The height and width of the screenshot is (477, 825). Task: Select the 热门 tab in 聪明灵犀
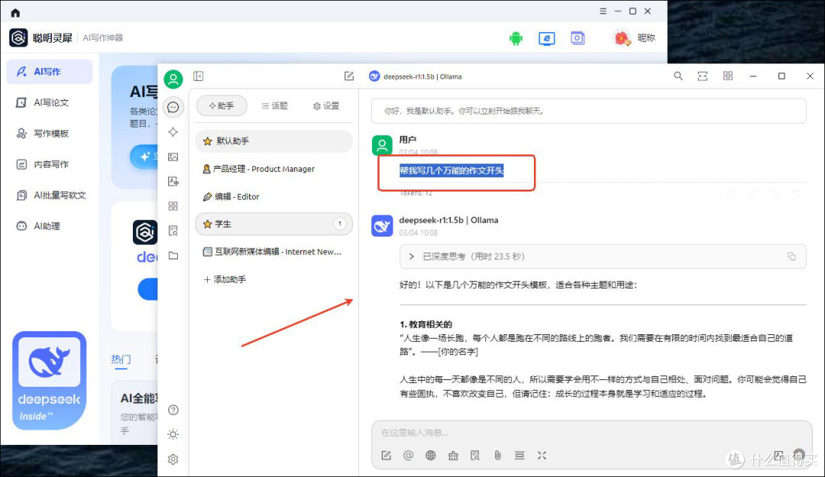coord(121,359)
